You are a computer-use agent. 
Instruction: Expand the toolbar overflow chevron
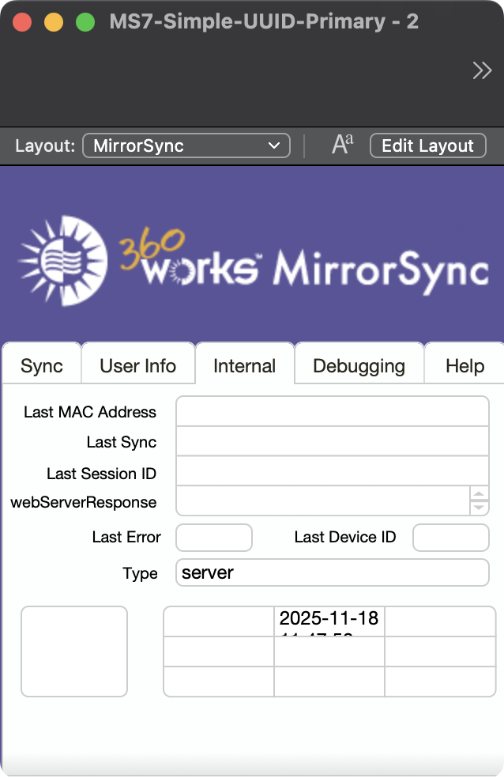point(482,71)
